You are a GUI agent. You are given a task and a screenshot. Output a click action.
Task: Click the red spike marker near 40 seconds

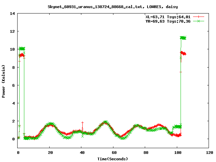[x=82, y=123]
